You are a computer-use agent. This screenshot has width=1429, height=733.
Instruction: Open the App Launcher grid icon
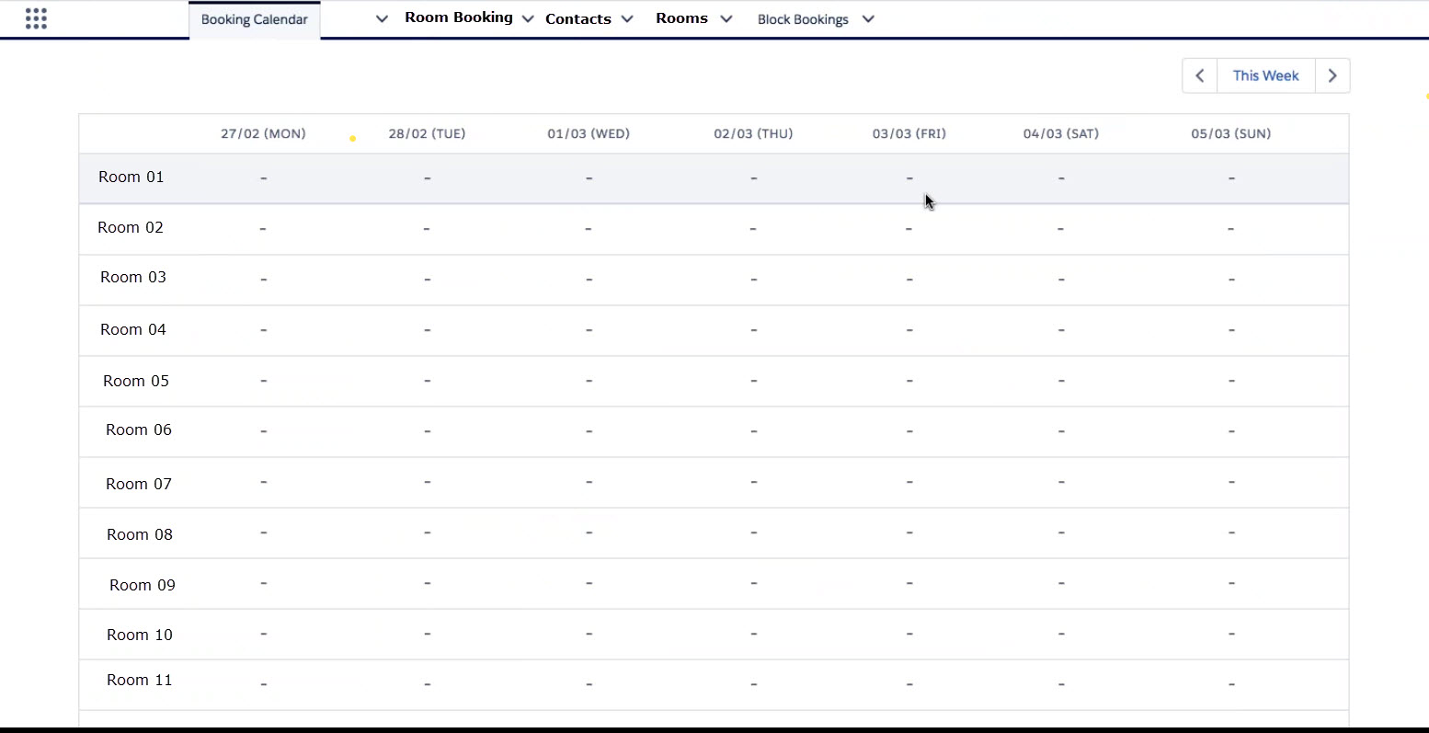36,18
